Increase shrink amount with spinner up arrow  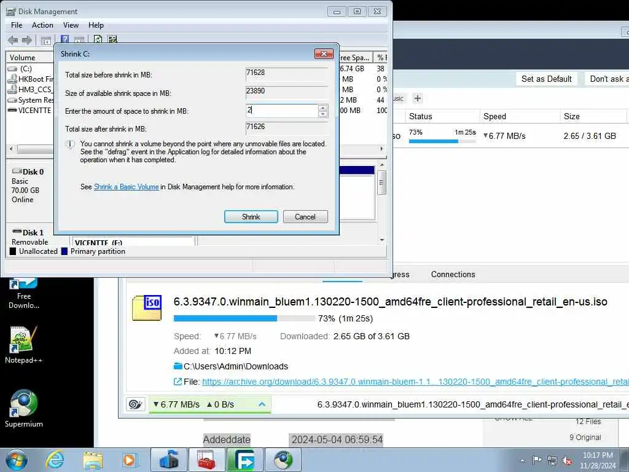coord(323,108)
